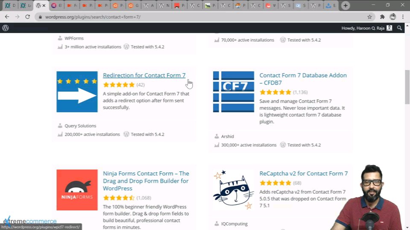The height and width of the screenshot is (230, 410).
Task: Open the search icon in admin bar
Action: coord(399,28)
